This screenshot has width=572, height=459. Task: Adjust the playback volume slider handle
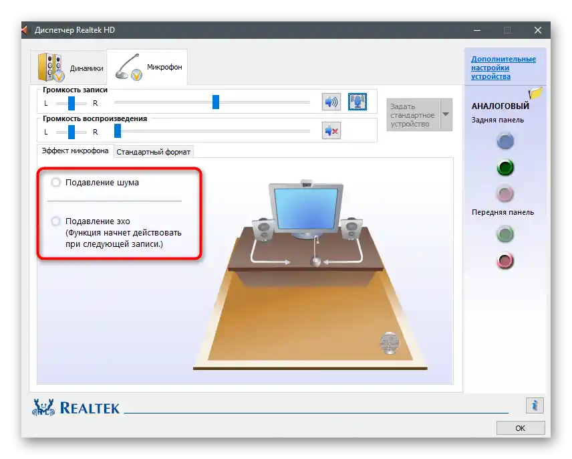[x=118, y=130]
